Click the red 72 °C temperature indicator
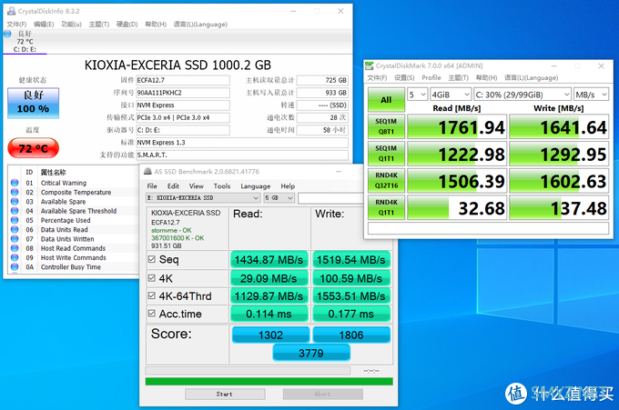Viewport: 619px width, 410px height. 33,148
